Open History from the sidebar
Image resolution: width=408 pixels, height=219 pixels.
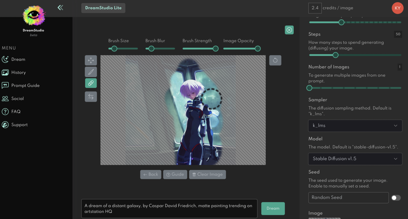(18, 72)
